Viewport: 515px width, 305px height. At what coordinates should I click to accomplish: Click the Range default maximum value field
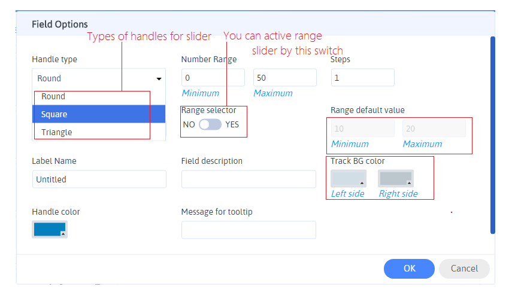[x=434, y=129]
